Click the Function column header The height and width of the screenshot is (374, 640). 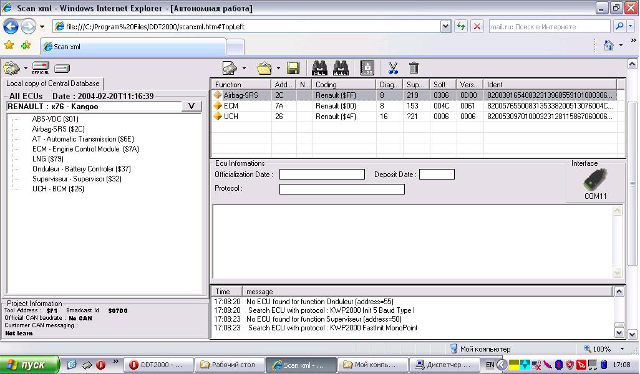[x=241, y=84]
